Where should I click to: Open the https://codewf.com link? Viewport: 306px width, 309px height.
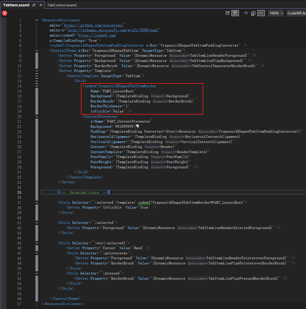click(97, 35)
